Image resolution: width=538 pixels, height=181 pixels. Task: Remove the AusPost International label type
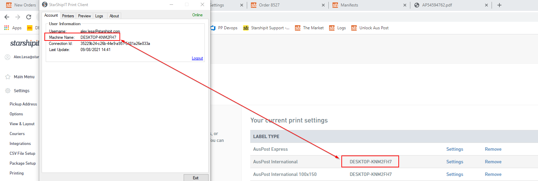click(x=493, y=162)
